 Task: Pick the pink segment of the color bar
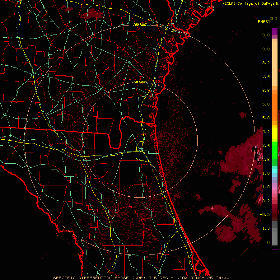click(275, 189)
